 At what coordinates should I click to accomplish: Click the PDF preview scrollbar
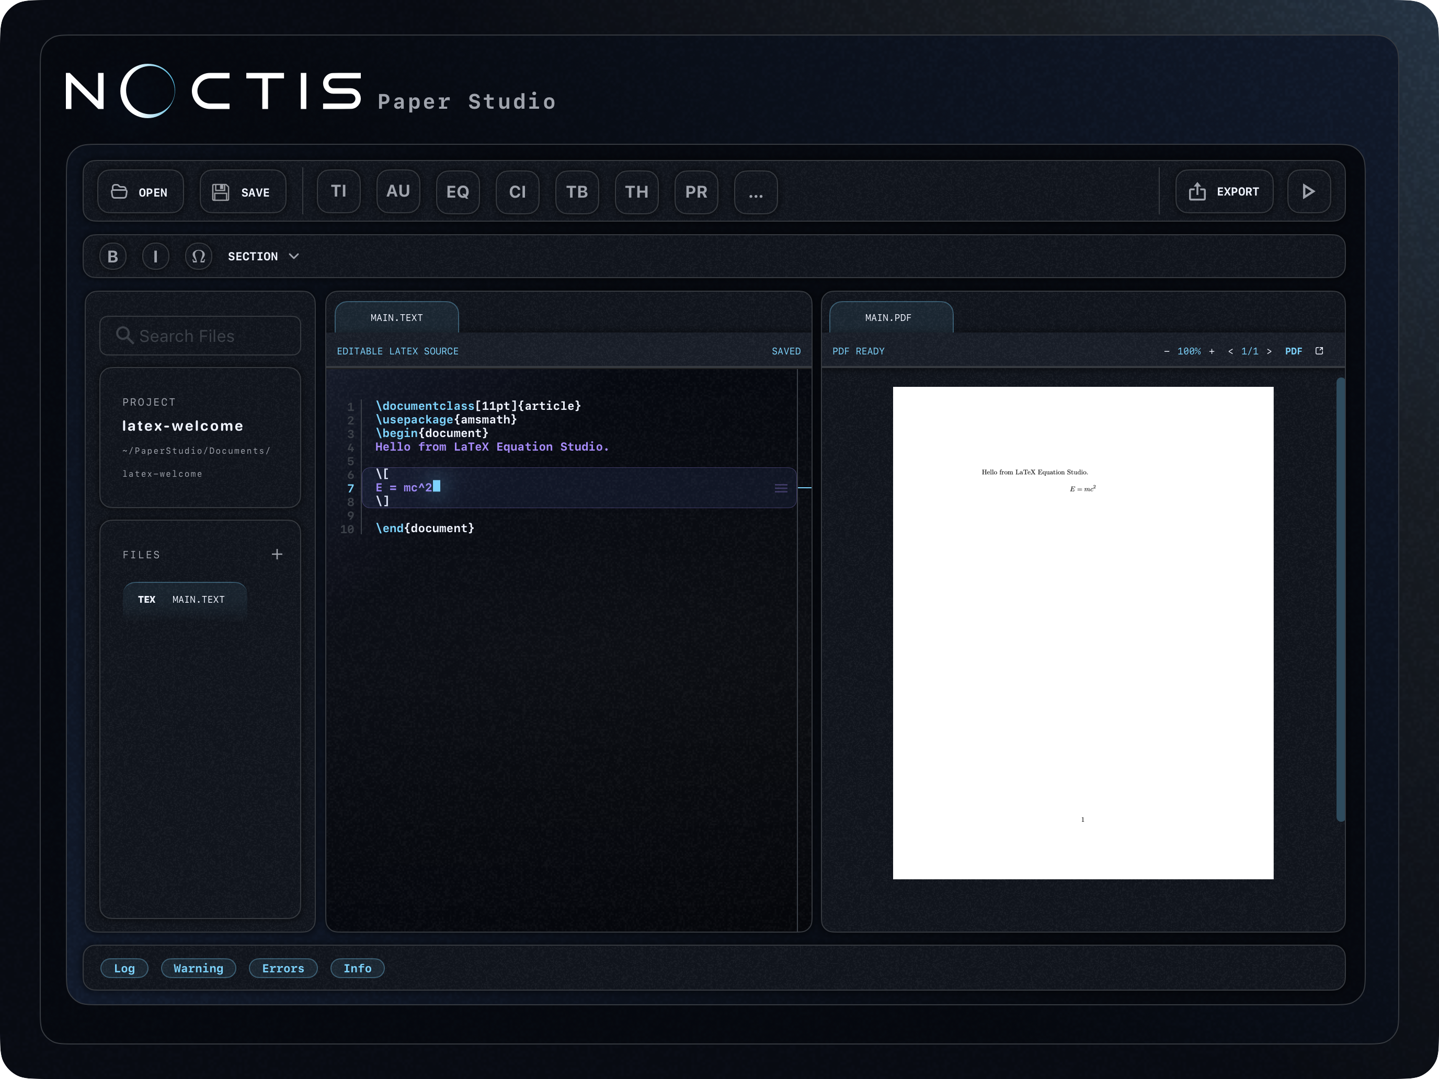1340,599
